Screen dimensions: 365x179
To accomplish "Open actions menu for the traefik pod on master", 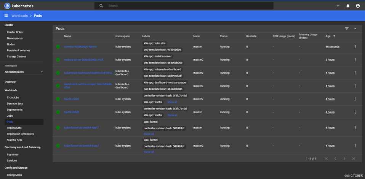I will coord(355,112).
